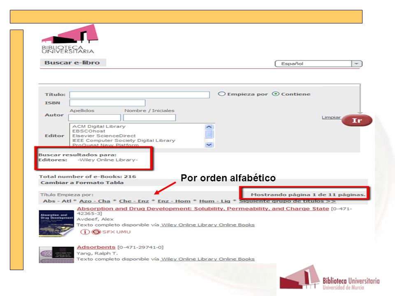Go to the Enz - Hom title range
This screenshot has width=395, height=296.
(174, 201)
